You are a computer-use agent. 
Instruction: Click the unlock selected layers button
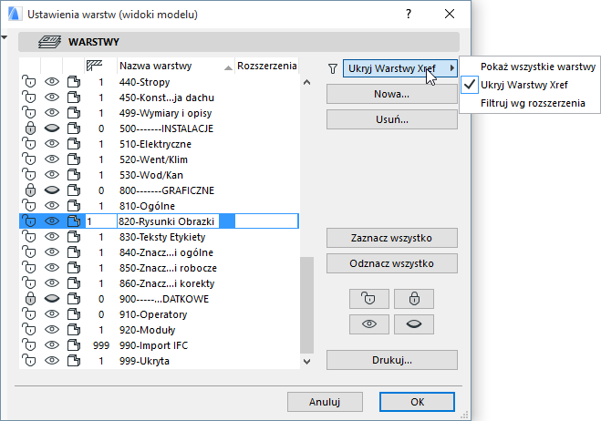(x=369, y=298)
